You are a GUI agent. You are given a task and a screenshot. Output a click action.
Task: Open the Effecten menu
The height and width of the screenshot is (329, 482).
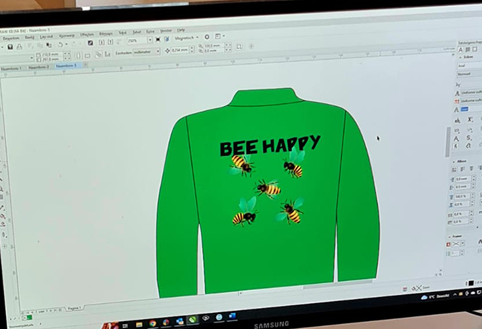[x=87, y=34]
